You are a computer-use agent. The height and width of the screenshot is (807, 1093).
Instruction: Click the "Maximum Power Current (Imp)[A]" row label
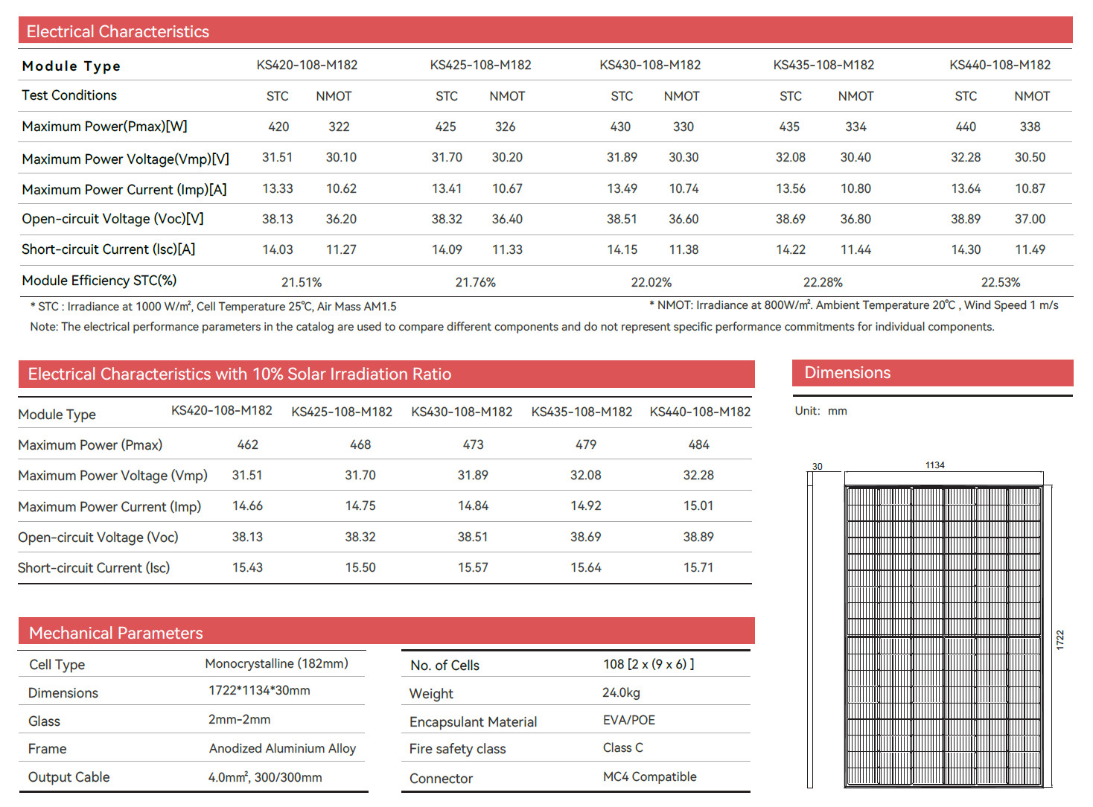click(124, 190)
